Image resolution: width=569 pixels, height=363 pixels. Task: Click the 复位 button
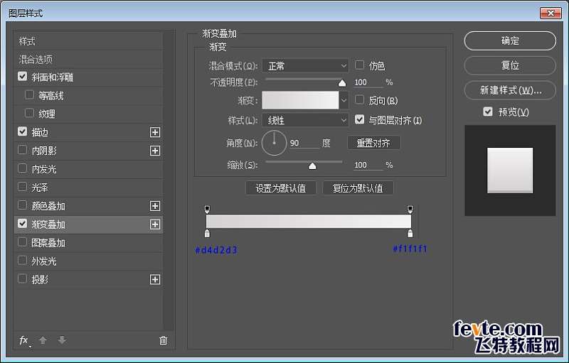click(x=510, y=65)
